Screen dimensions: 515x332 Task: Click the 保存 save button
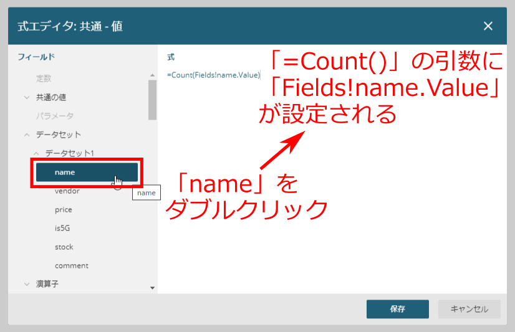397,309
